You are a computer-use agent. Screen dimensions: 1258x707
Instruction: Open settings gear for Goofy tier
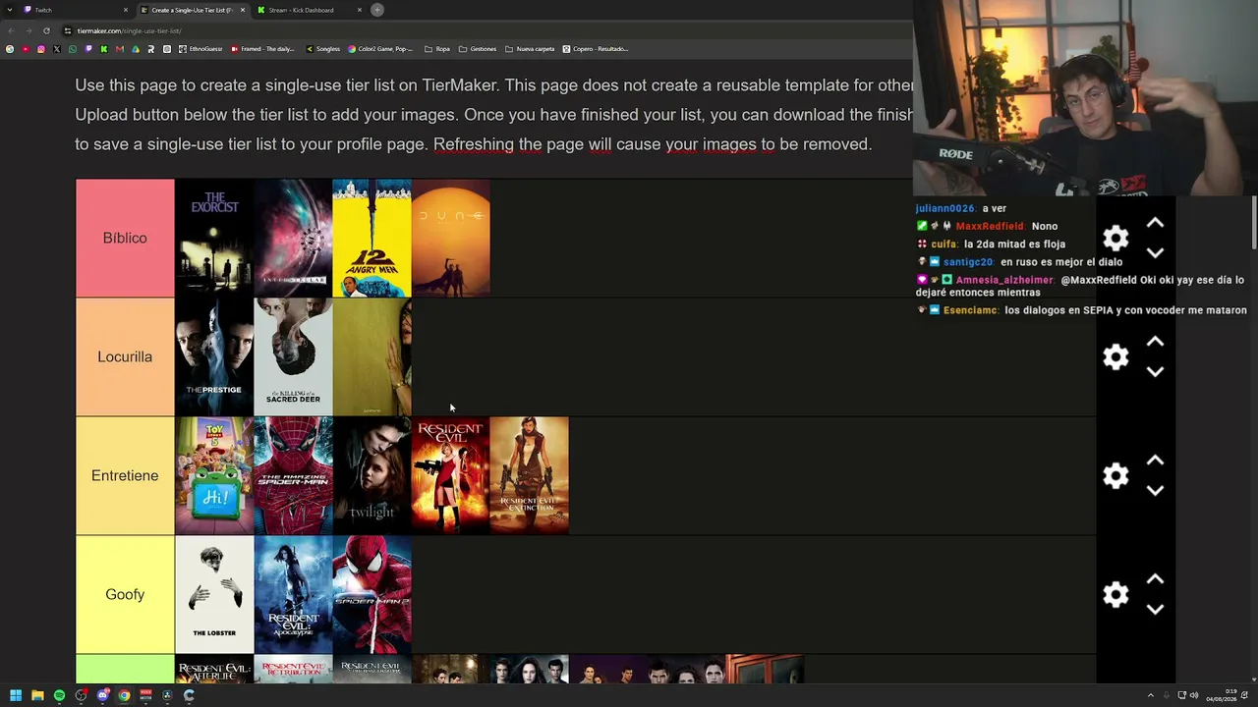point(1115,595)
